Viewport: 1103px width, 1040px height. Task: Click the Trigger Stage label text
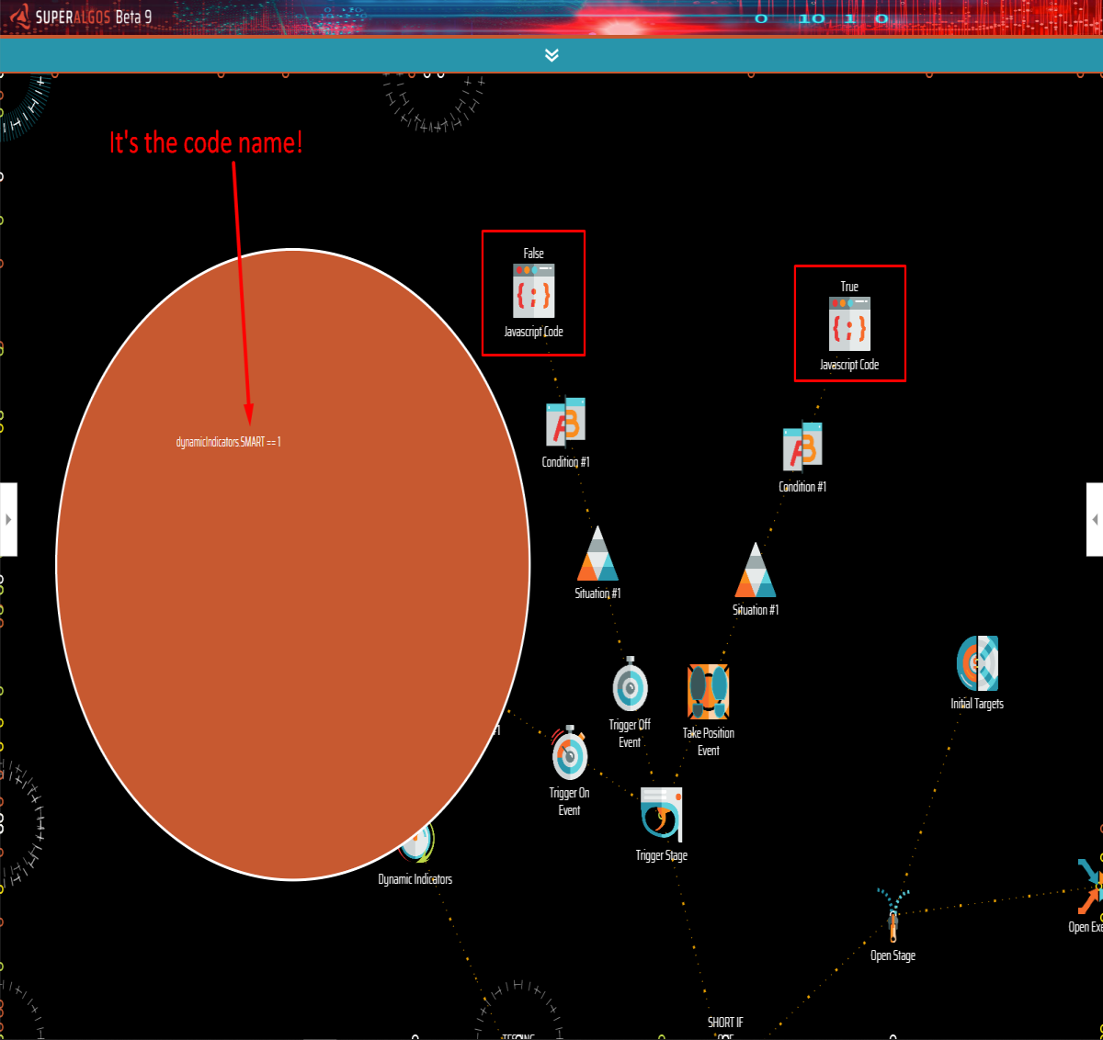pos(662,855)
